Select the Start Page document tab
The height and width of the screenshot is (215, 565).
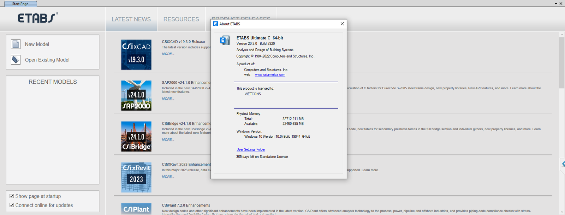(20, 4)
